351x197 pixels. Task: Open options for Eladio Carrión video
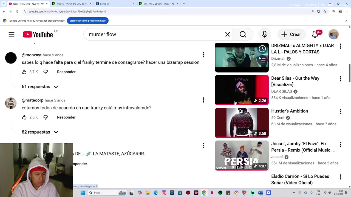tap(340, 177)
